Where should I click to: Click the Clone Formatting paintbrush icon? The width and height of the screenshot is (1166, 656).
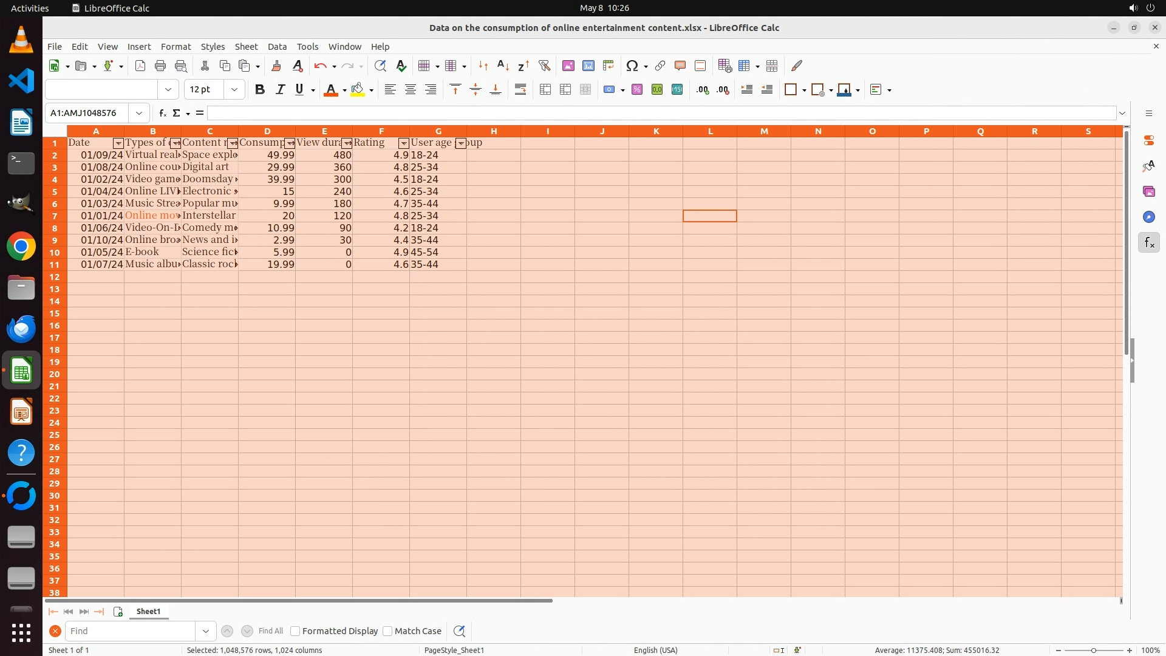276,66
